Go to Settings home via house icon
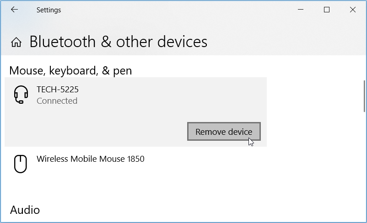Viewport: 367px width, 223px height. click(16, 42)
